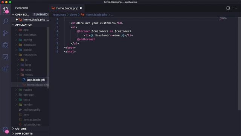Image resolution: width=241 pixels, height=136 pixels.
Task: Expand the bootstrap folder
Action: coord(30,35)
